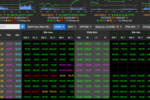
Task: Click bid price 29.05 in yellow
Action: point(62,76)
